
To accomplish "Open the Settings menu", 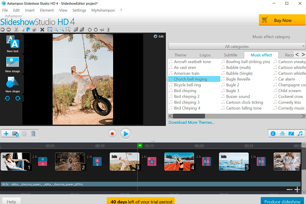I will click(79, 10).
